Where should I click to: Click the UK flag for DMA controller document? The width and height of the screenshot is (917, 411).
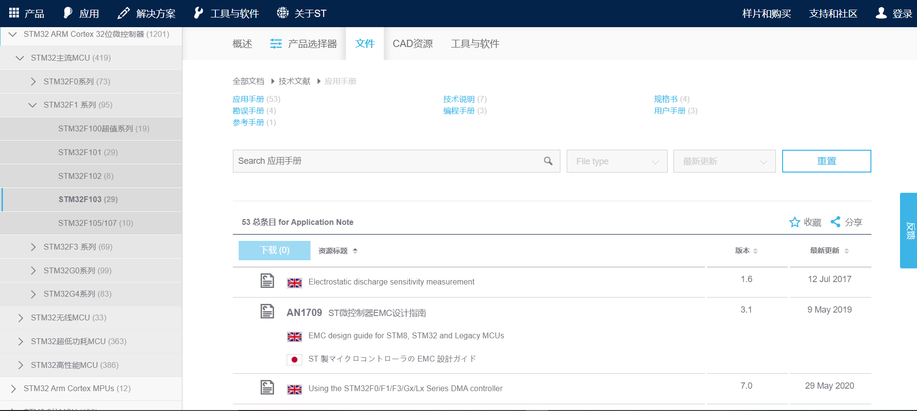tap(294, 389)
